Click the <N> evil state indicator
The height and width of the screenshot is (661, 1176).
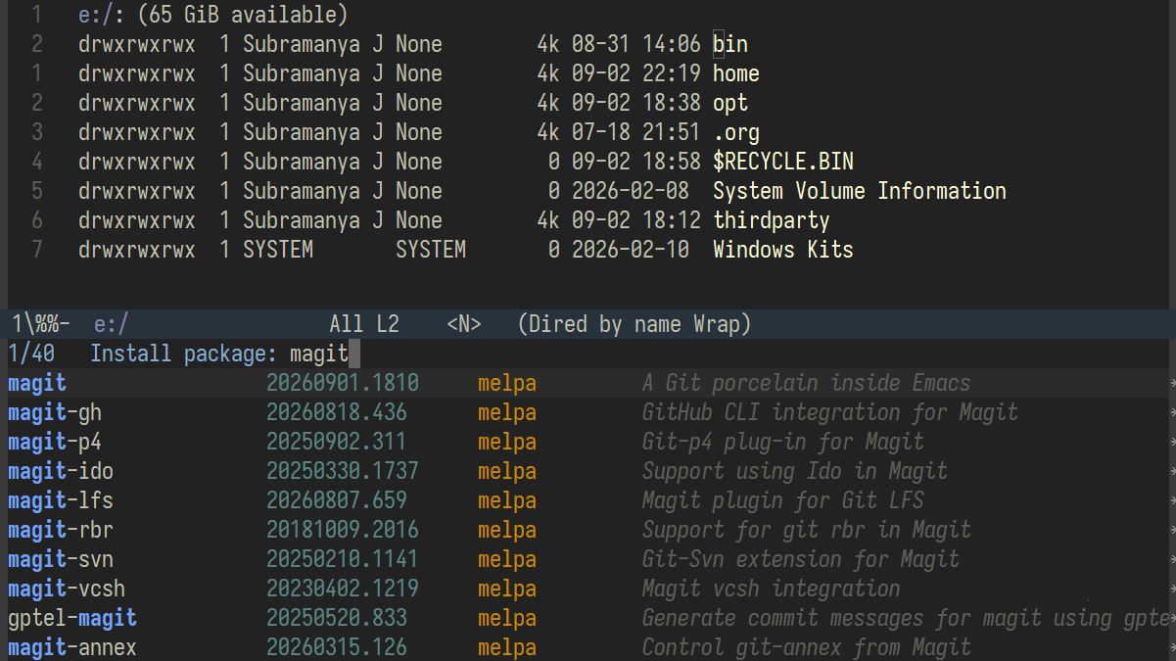tap(464, 323)
